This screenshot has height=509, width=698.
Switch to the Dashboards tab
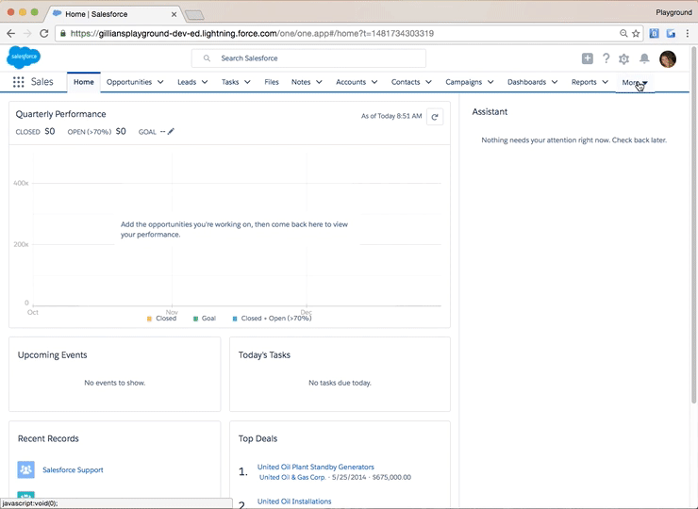pos(526,82)
